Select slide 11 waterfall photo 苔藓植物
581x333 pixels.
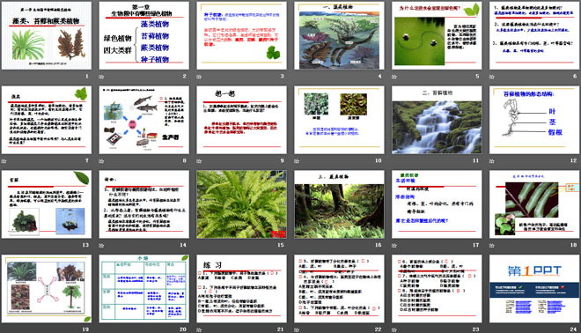(x=437, y=120)
